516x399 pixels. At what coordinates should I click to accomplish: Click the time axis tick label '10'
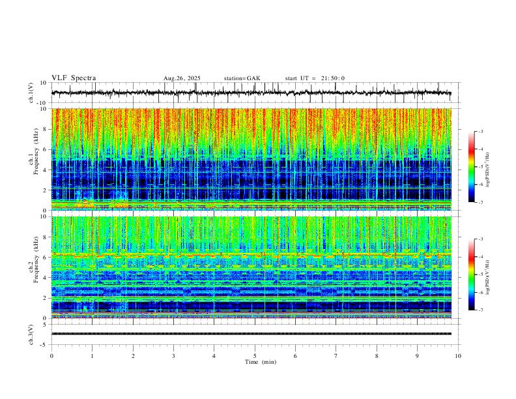point(458,356)
